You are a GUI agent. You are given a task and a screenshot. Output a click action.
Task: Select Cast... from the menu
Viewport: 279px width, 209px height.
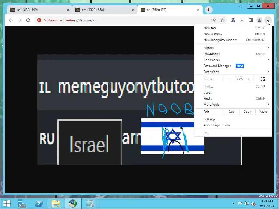click(x=233, y=93)
